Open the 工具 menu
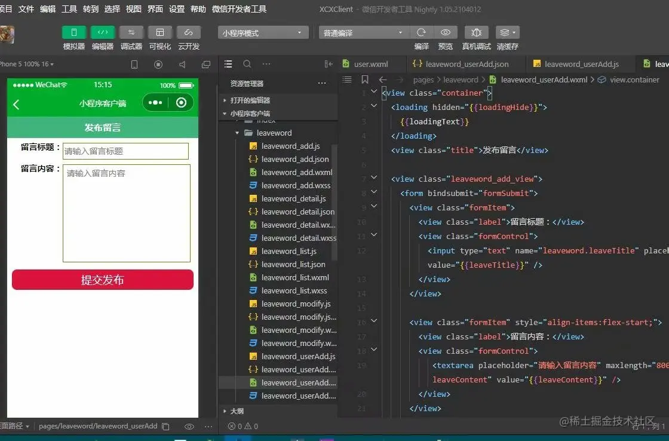This screenshot has width=669, height=441. tap(69, 9)
